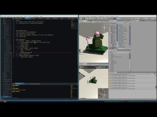Select the Rotate tool in Unity toolbar
Screen dimensions: 157x117
(x=86, y=19)
